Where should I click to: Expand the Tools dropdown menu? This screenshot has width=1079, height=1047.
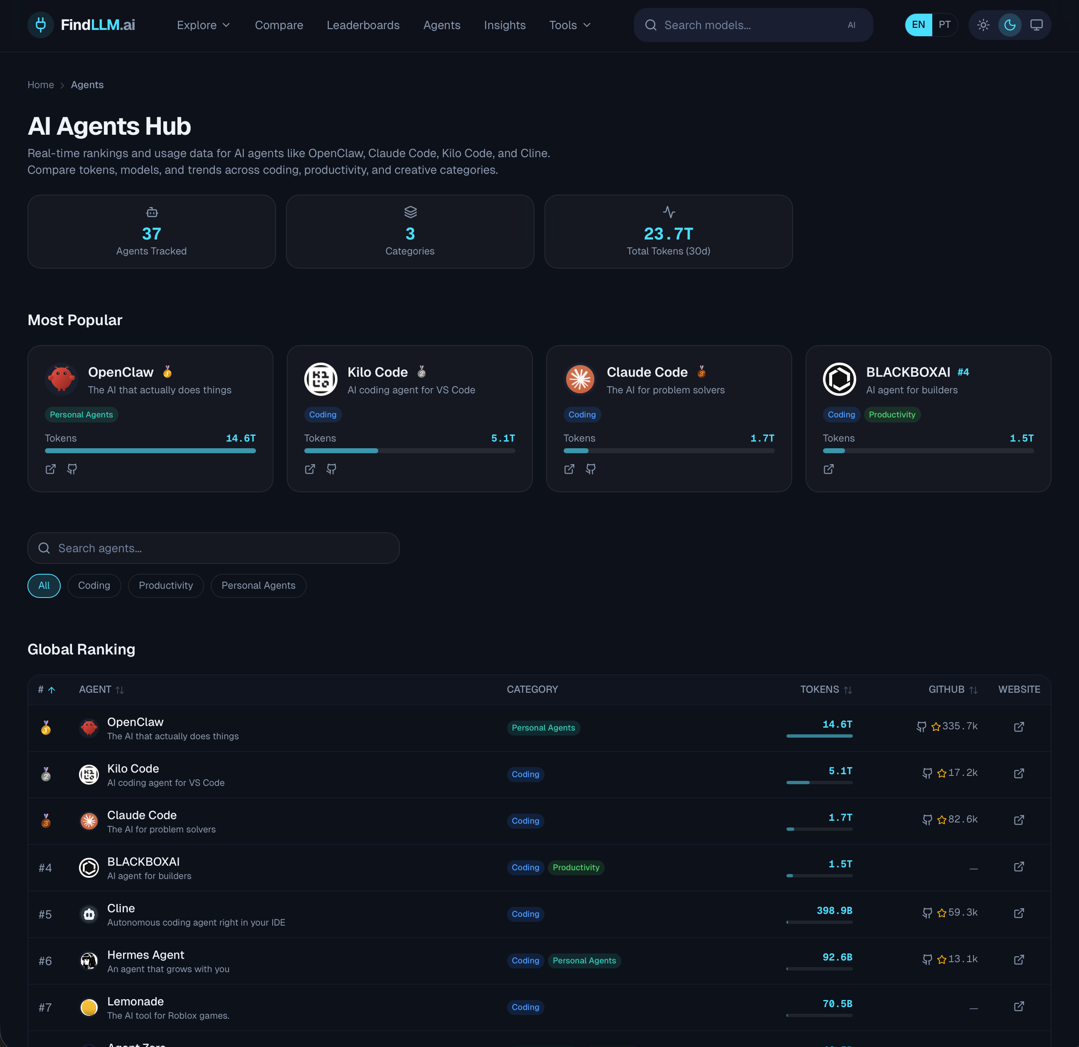coord(570,25)
